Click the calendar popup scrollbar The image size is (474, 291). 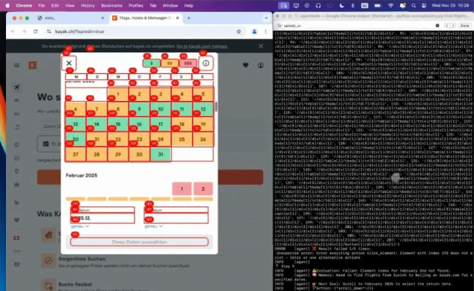216,106
